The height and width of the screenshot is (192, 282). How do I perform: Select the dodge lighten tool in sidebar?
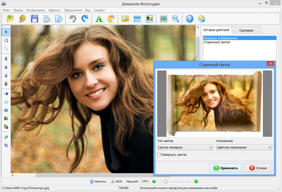6,93
